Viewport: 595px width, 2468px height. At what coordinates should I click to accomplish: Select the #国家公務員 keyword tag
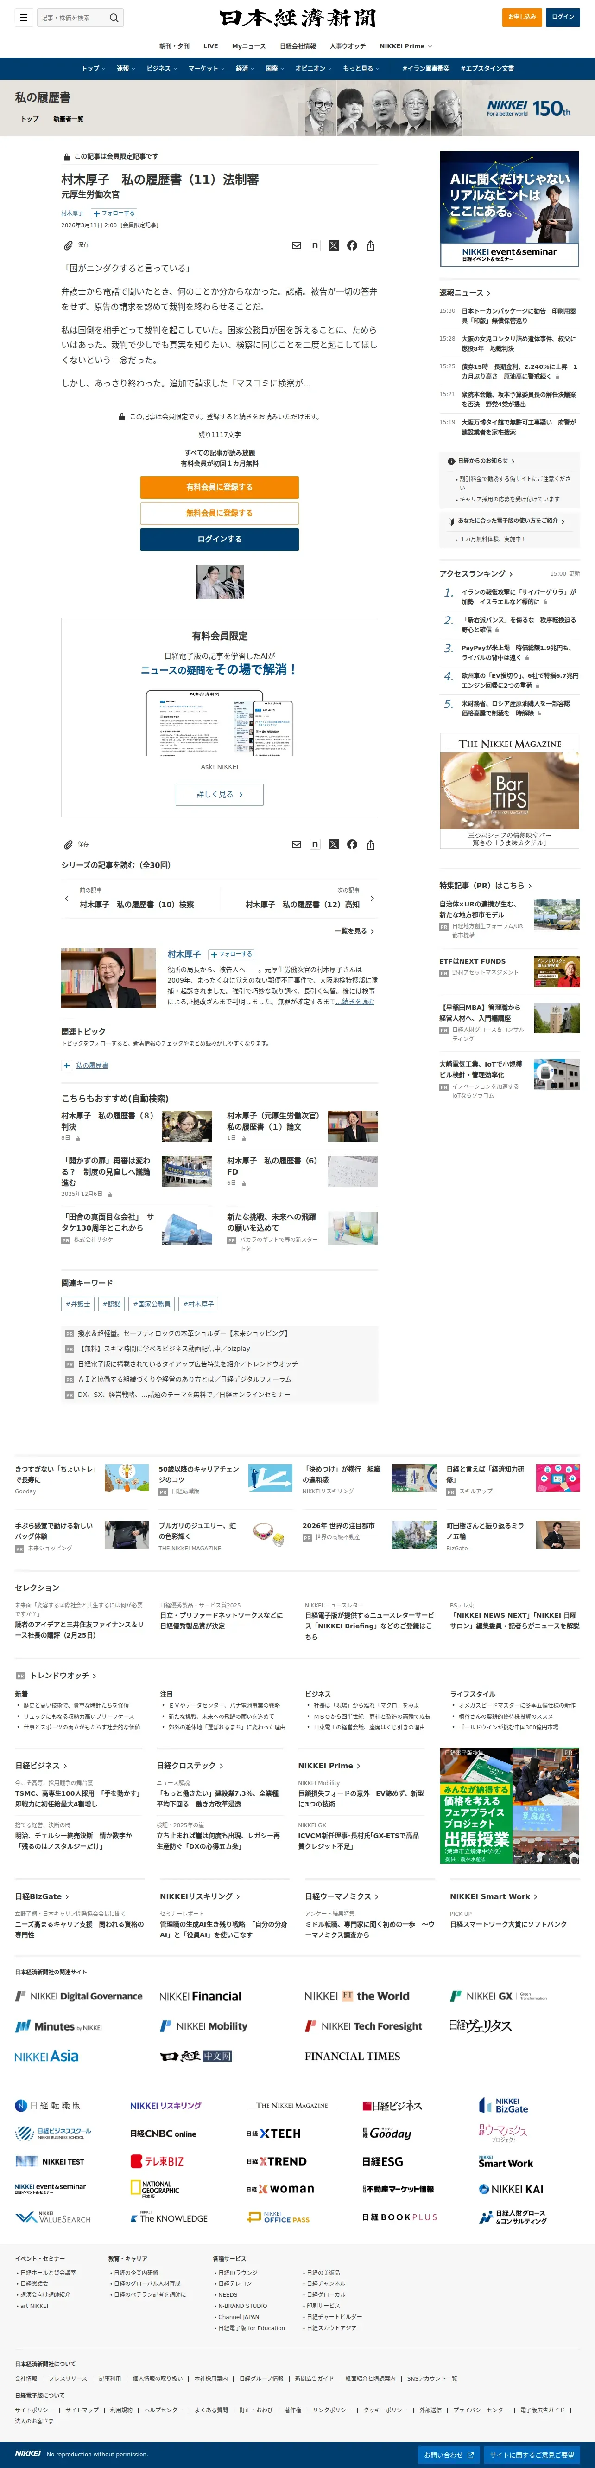click(151, 1304)
